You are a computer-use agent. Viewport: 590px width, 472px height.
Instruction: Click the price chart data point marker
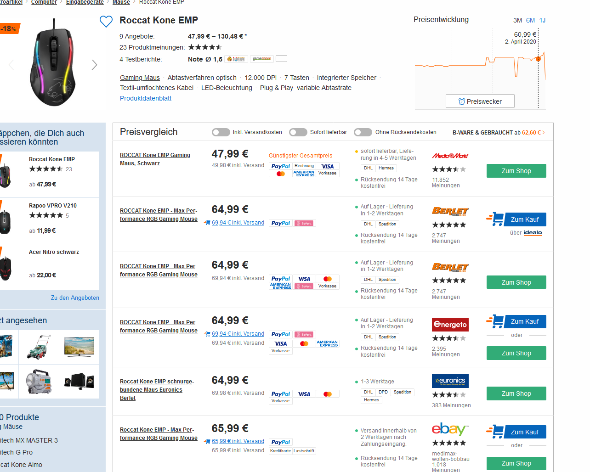tap(538, 59)
